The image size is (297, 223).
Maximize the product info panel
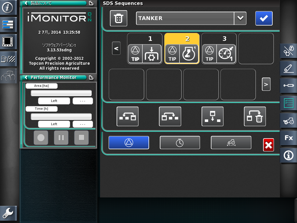point(91,3)
